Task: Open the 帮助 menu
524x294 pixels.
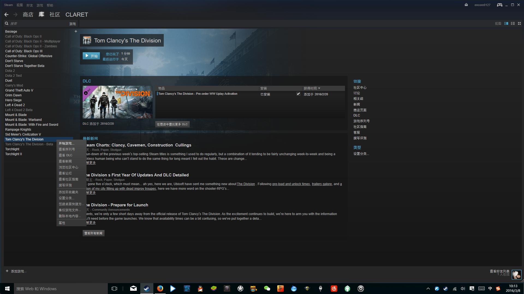Action: click(50, 5)
